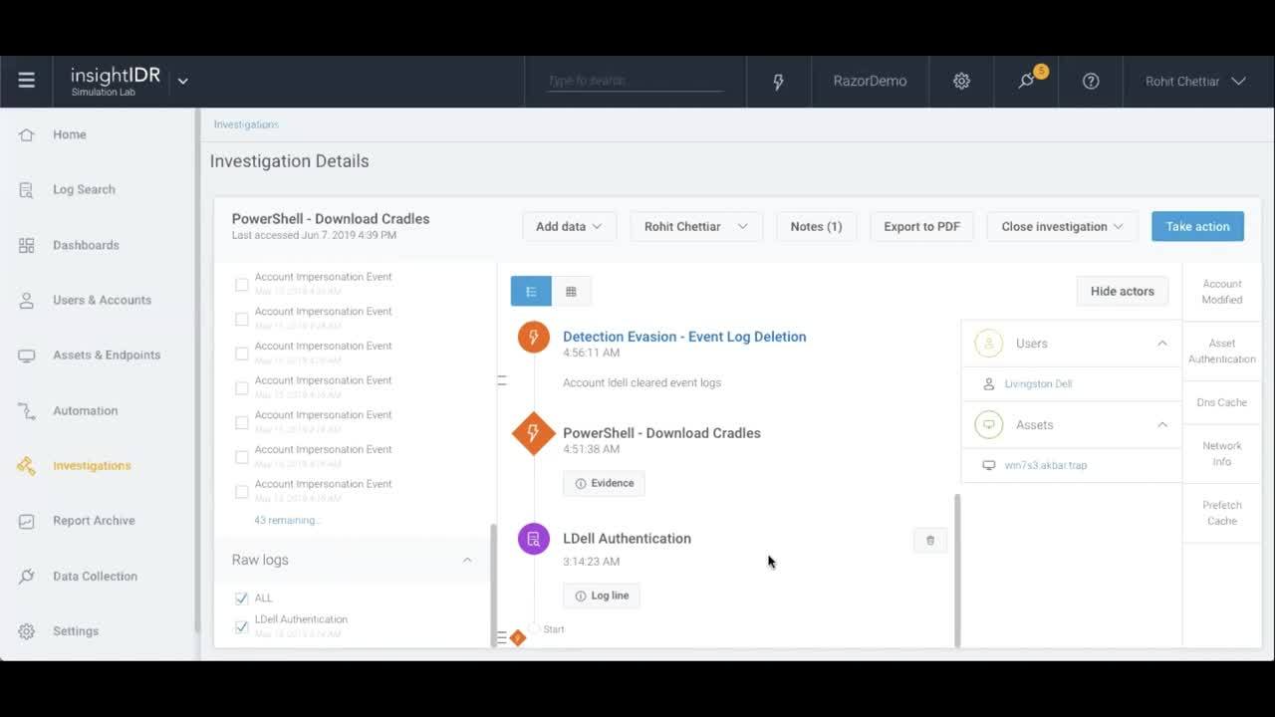Click the help question mark icon
The width and height of the screenshot is (1275, 717).
pyautogui.click(x=1091, y=82)
